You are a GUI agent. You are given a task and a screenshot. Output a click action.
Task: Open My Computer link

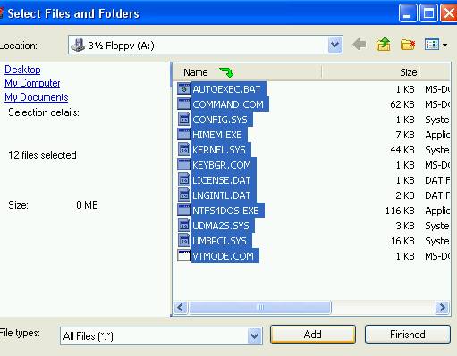tap(32, 83)
